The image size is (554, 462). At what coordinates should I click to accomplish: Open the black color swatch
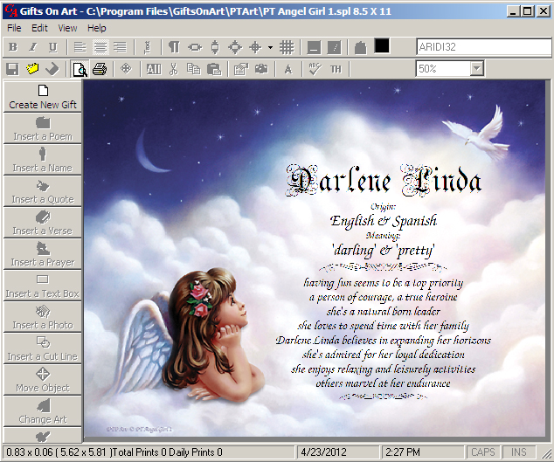tap(382, 45)
